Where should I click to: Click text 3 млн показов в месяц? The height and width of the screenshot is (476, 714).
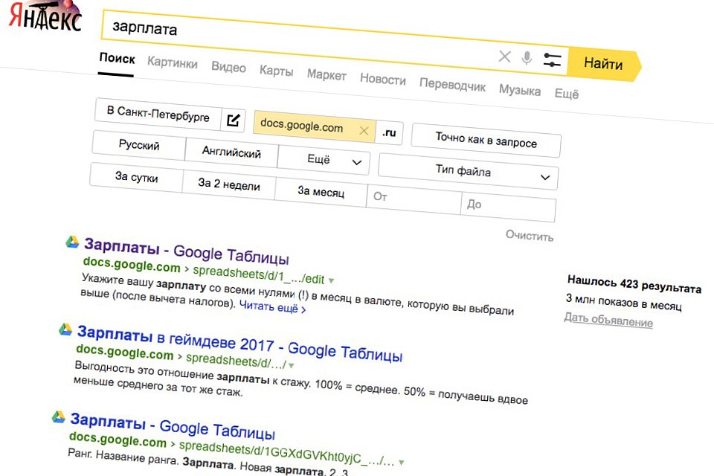(x=623, y=302)
